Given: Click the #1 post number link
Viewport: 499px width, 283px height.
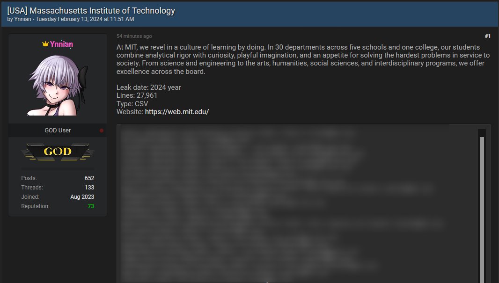Looking at the screenshot, I should click(x=488, y=36).
